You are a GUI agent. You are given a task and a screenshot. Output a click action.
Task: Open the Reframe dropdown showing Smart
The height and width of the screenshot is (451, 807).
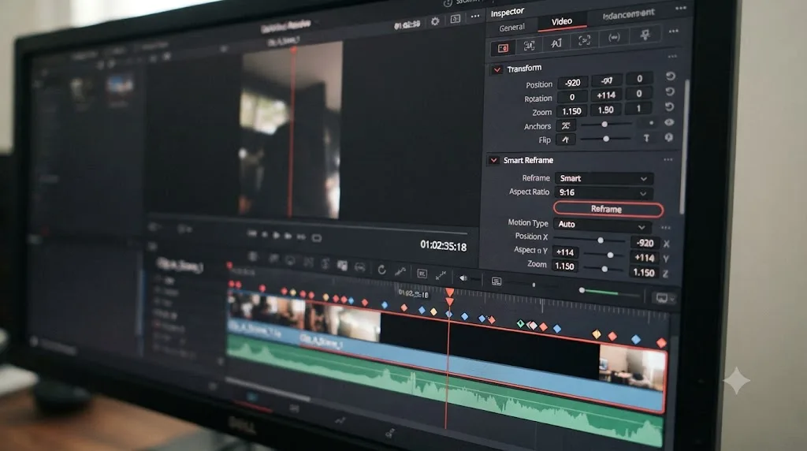click(604, 178)
